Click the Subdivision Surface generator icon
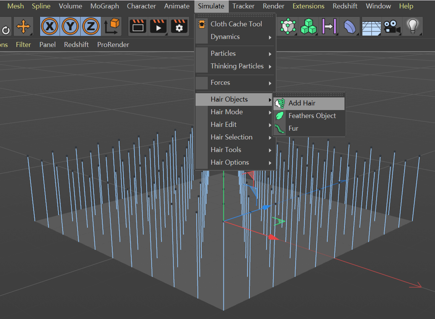The image size is (435, 319). click(x=288, y=26)
